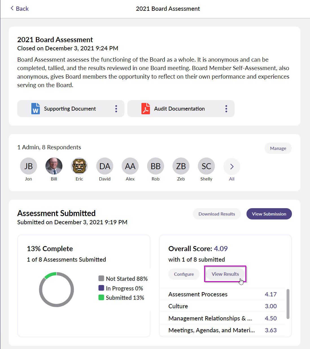Click the Manage respondents button
This screenshot has height=349, width=310.
click(278, 148)
